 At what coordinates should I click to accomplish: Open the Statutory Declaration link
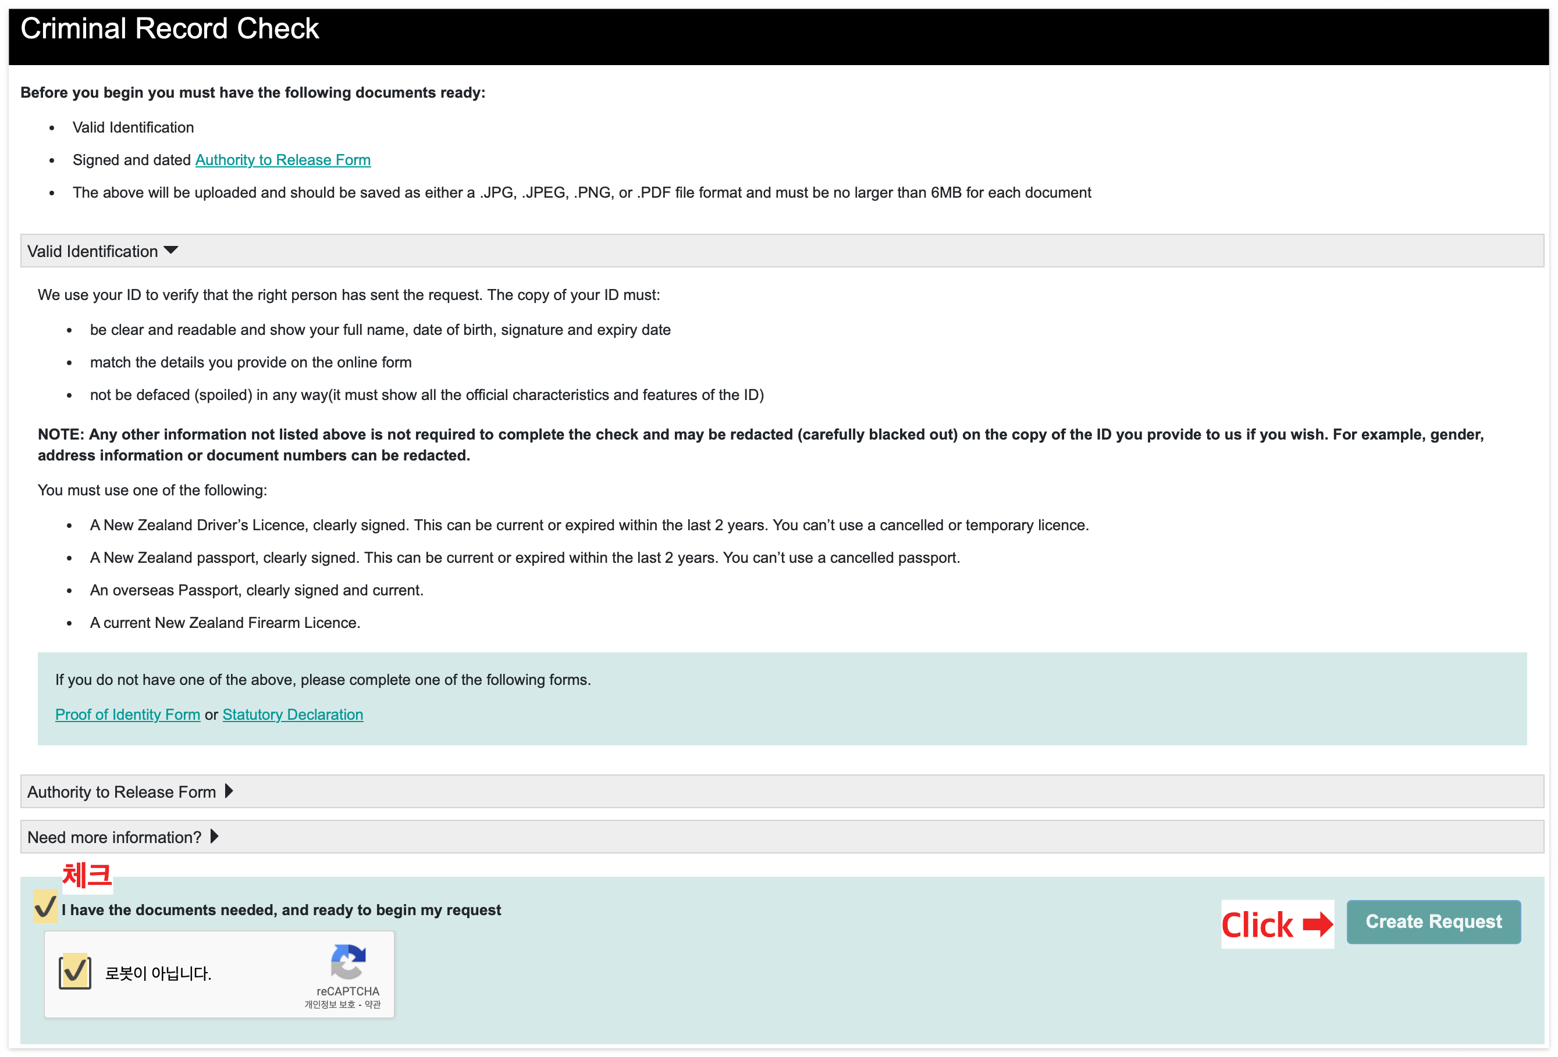point(292,715)
